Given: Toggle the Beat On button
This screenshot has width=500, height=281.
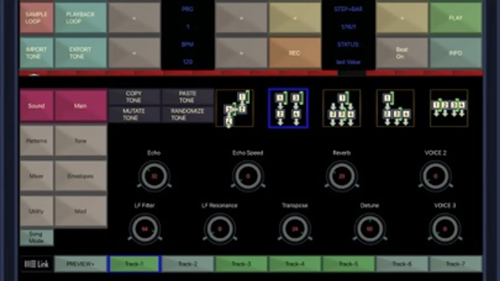Looking at the screenshot, I should [402, 53].
